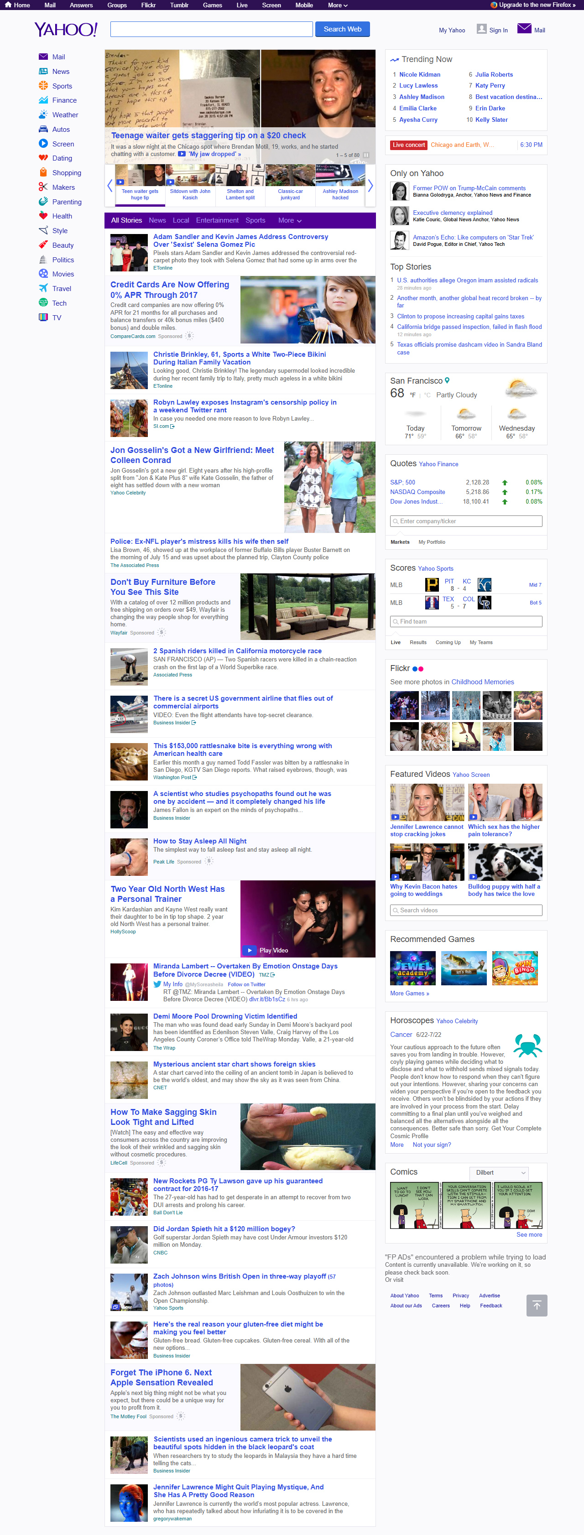Click the back-to-top arrow button
Screen dimensions: 584x1535
click(537, 1306)
